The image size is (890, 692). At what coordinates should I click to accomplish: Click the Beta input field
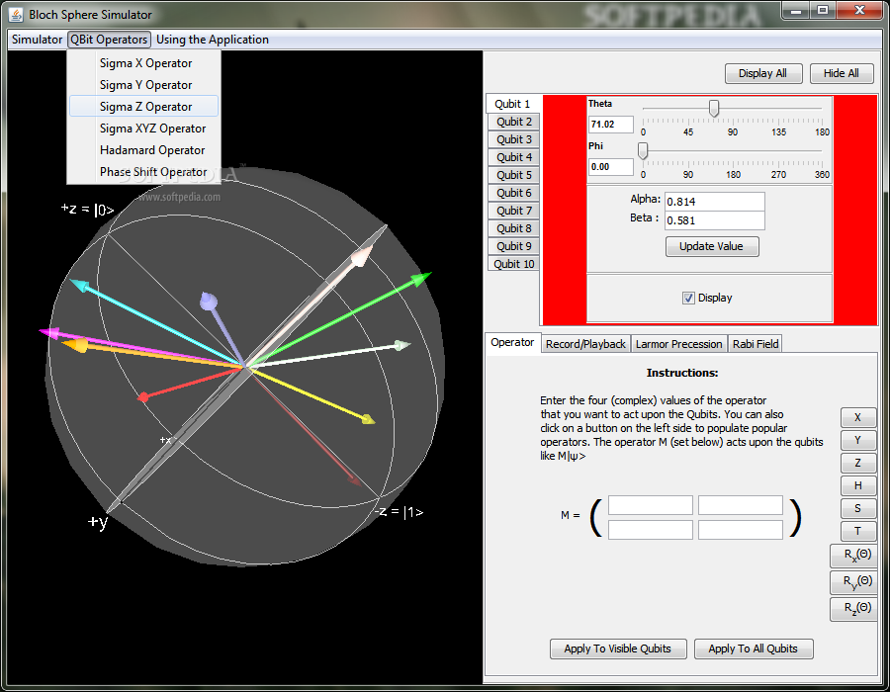click(x=715, y=220)
